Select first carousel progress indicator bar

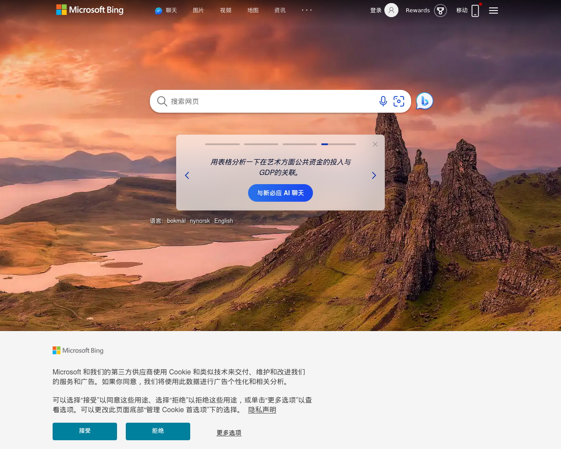tap(222, 144)
